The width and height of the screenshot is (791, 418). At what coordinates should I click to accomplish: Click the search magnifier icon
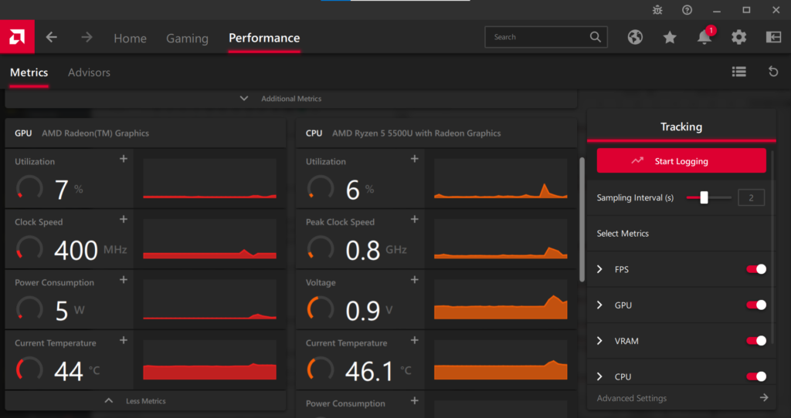pyautogui.click(x=596, y=37)
